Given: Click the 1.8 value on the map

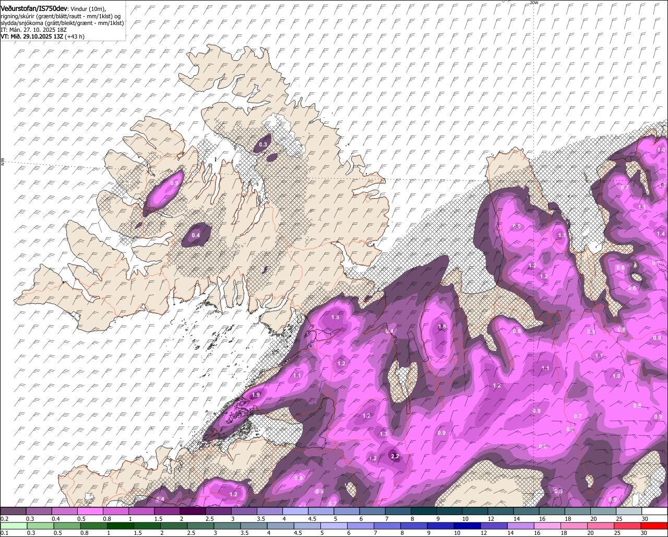Looking at the screenshot, I should point(442,327).
